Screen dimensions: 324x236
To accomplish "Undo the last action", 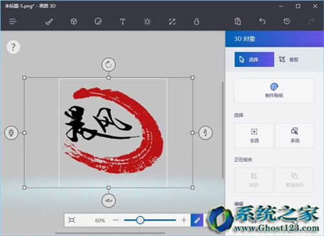I will pos(262,21).
